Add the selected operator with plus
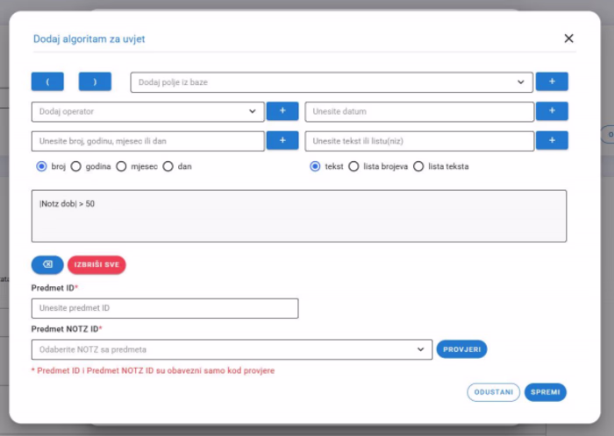 click(x=282, y=111)
